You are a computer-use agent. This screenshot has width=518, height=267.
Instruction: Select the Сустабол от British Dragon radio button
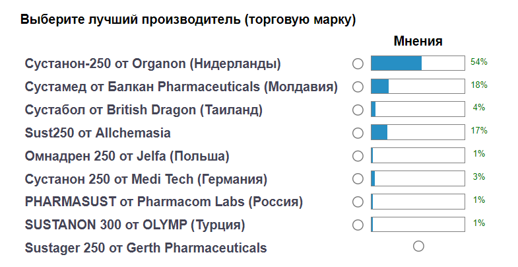click(x=358, y=110)
